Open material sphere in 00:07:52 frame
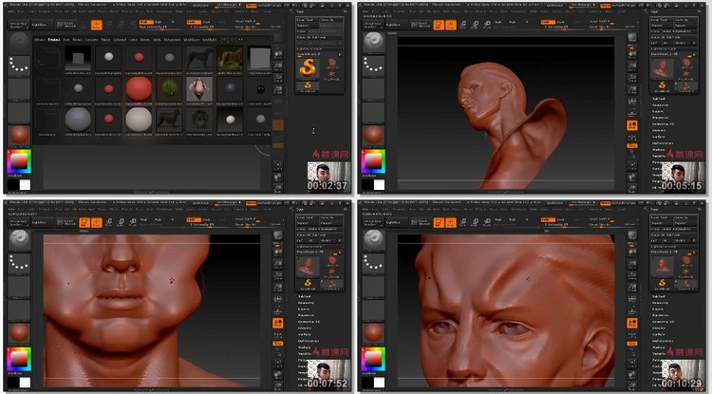This screenshot has width=712, height=394. click(x=19, y=332)
